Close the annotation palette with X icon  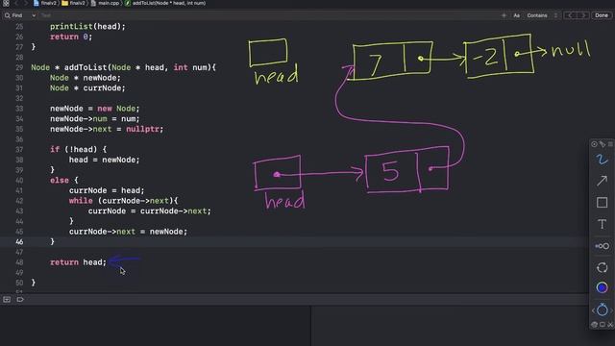pos(610,325)
